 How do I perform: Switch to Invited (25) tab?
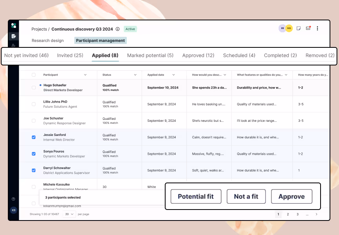[x=70, y=56]
